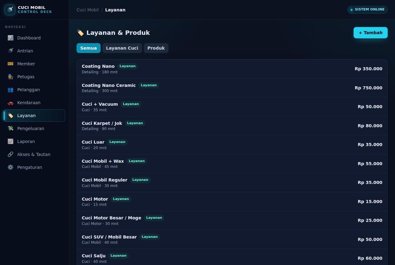Switch to the Semua filter tab
Viewport: 395px width, 265px height.
tap(89, 48)
